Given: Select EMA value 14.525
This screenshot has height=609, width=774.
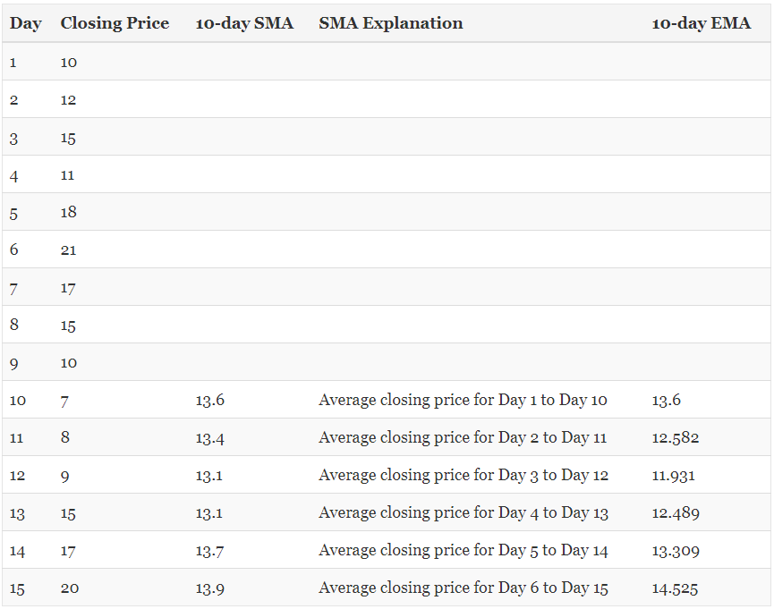Looking at the screenshot, I should pos(675,588).
